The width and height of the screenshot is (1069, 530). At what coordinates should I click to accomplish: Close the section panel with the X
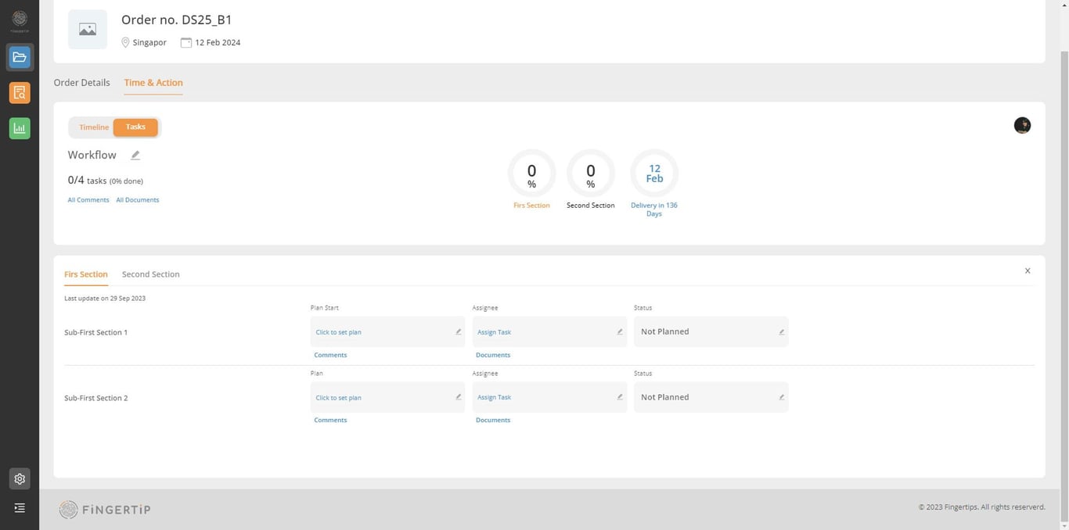(1028, 270)
